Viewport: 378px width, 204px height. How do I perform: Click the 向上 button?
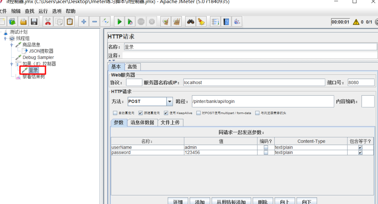(285, 201)
